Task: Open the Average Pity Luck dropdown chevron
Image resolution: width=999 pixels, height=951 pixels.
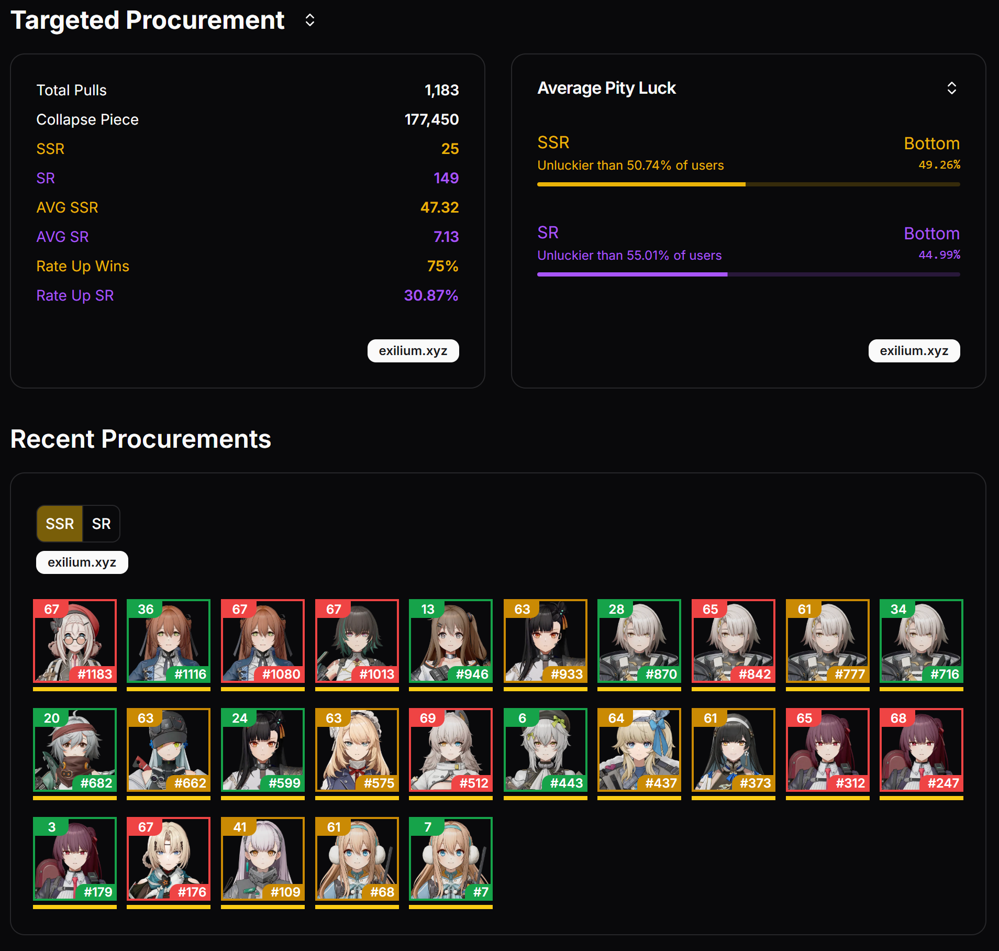Action: click(951, 88)
